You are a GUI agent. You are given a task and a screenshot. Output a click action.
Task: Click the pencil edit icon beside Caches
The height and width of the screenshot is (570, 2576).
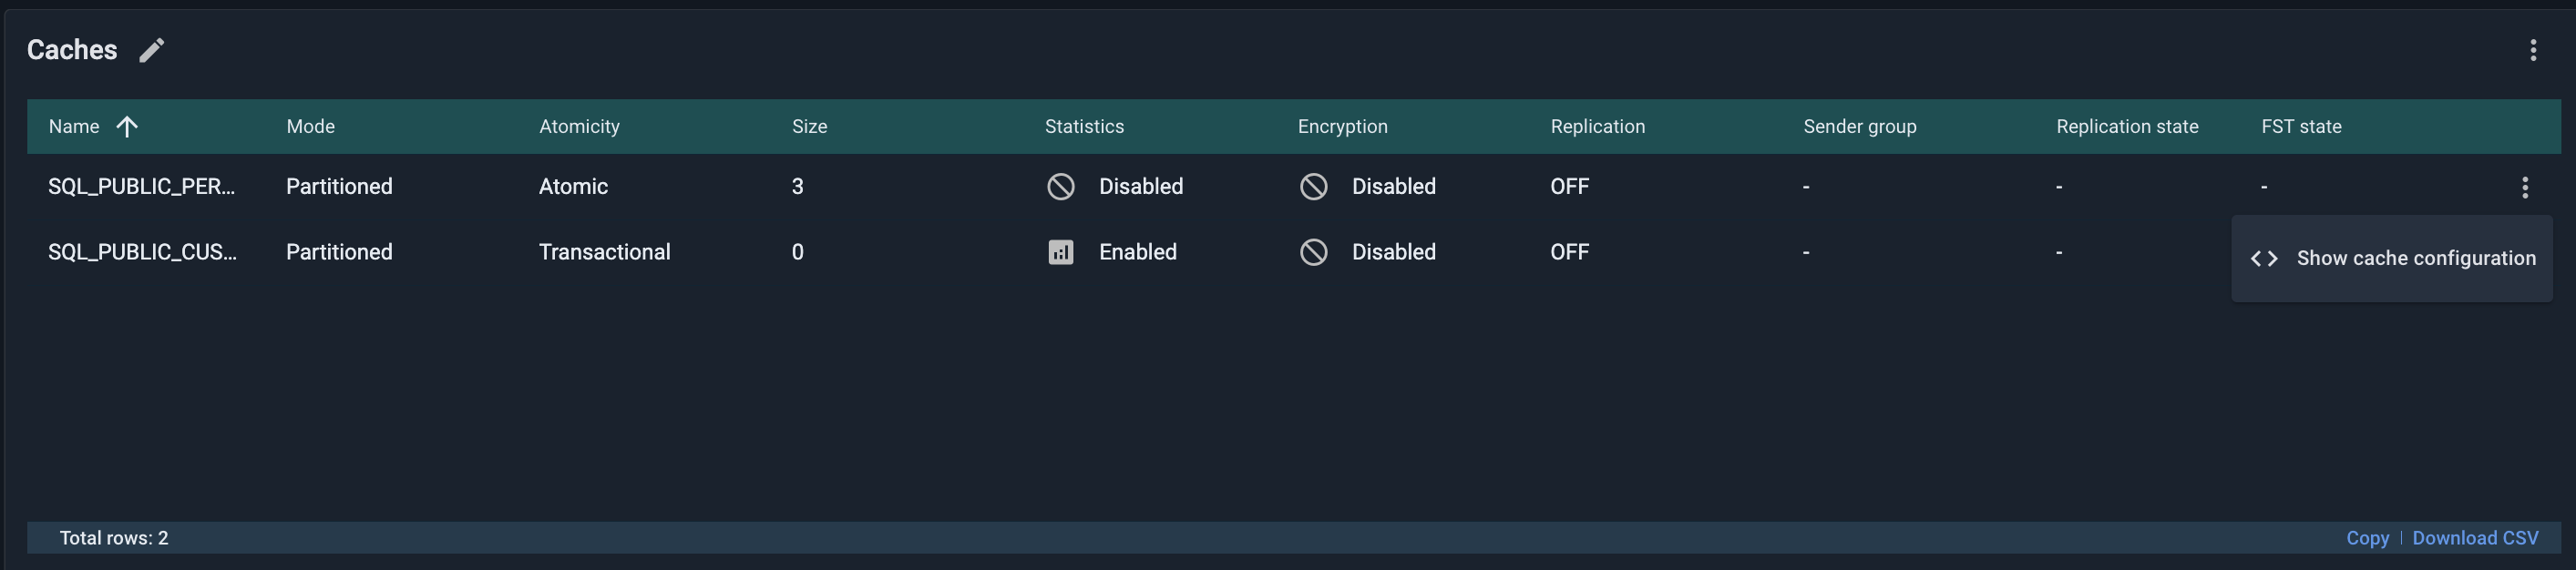tap(151, 50)
